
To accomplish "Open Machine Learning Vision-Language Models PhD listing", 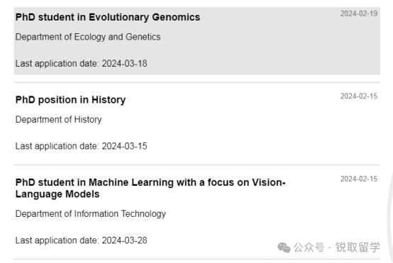I will click(150, 188).
